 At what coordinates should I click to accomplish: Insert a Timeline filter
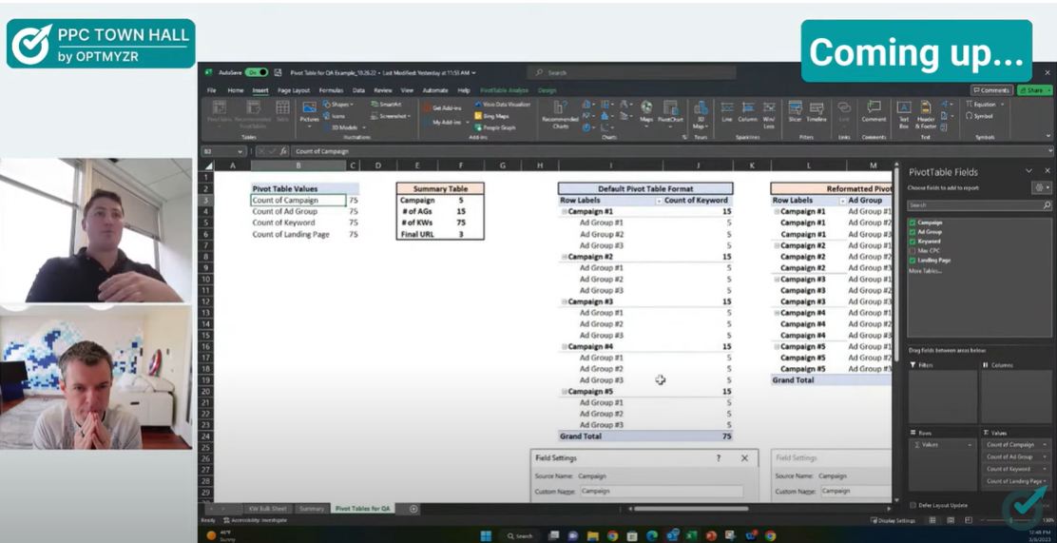coord(817,111)
